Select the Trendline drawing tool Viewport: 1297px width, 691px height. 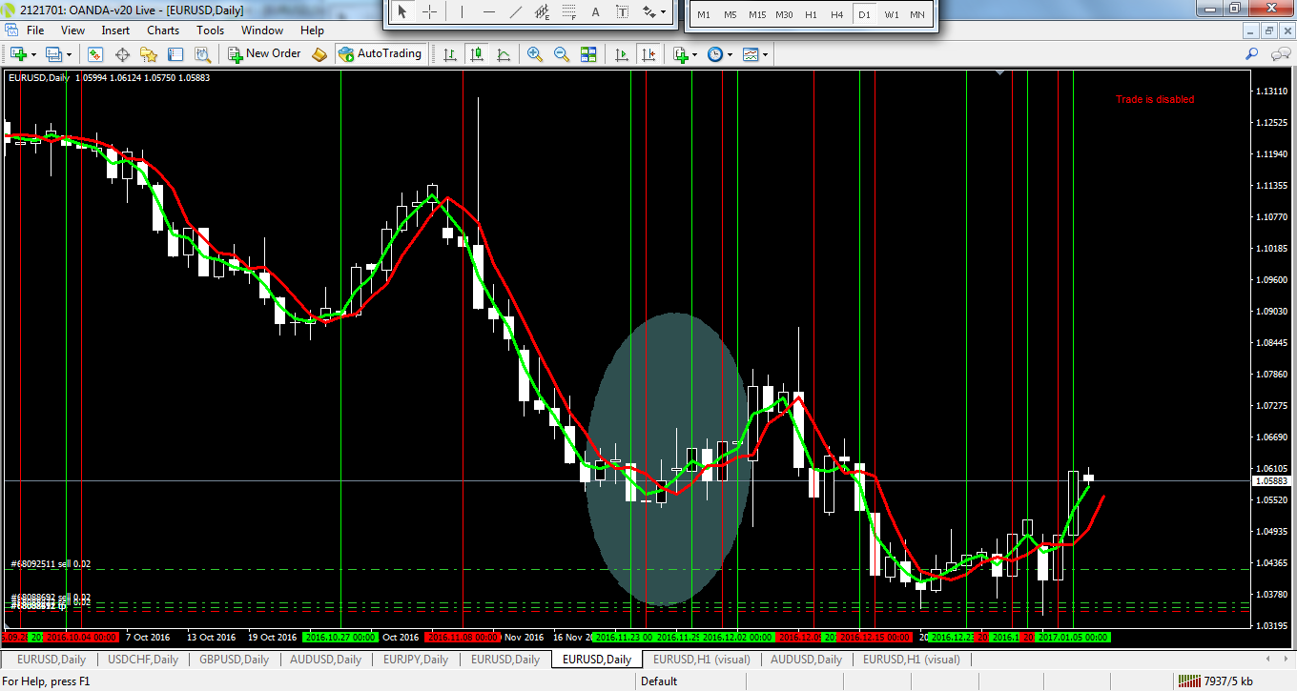point(516,12)
